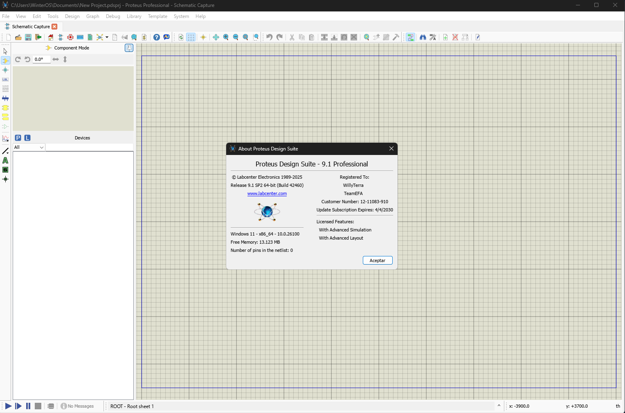Open a project with the folder icon
The image size is (625, 413).
pyautogui.click(x=18, y=37)
